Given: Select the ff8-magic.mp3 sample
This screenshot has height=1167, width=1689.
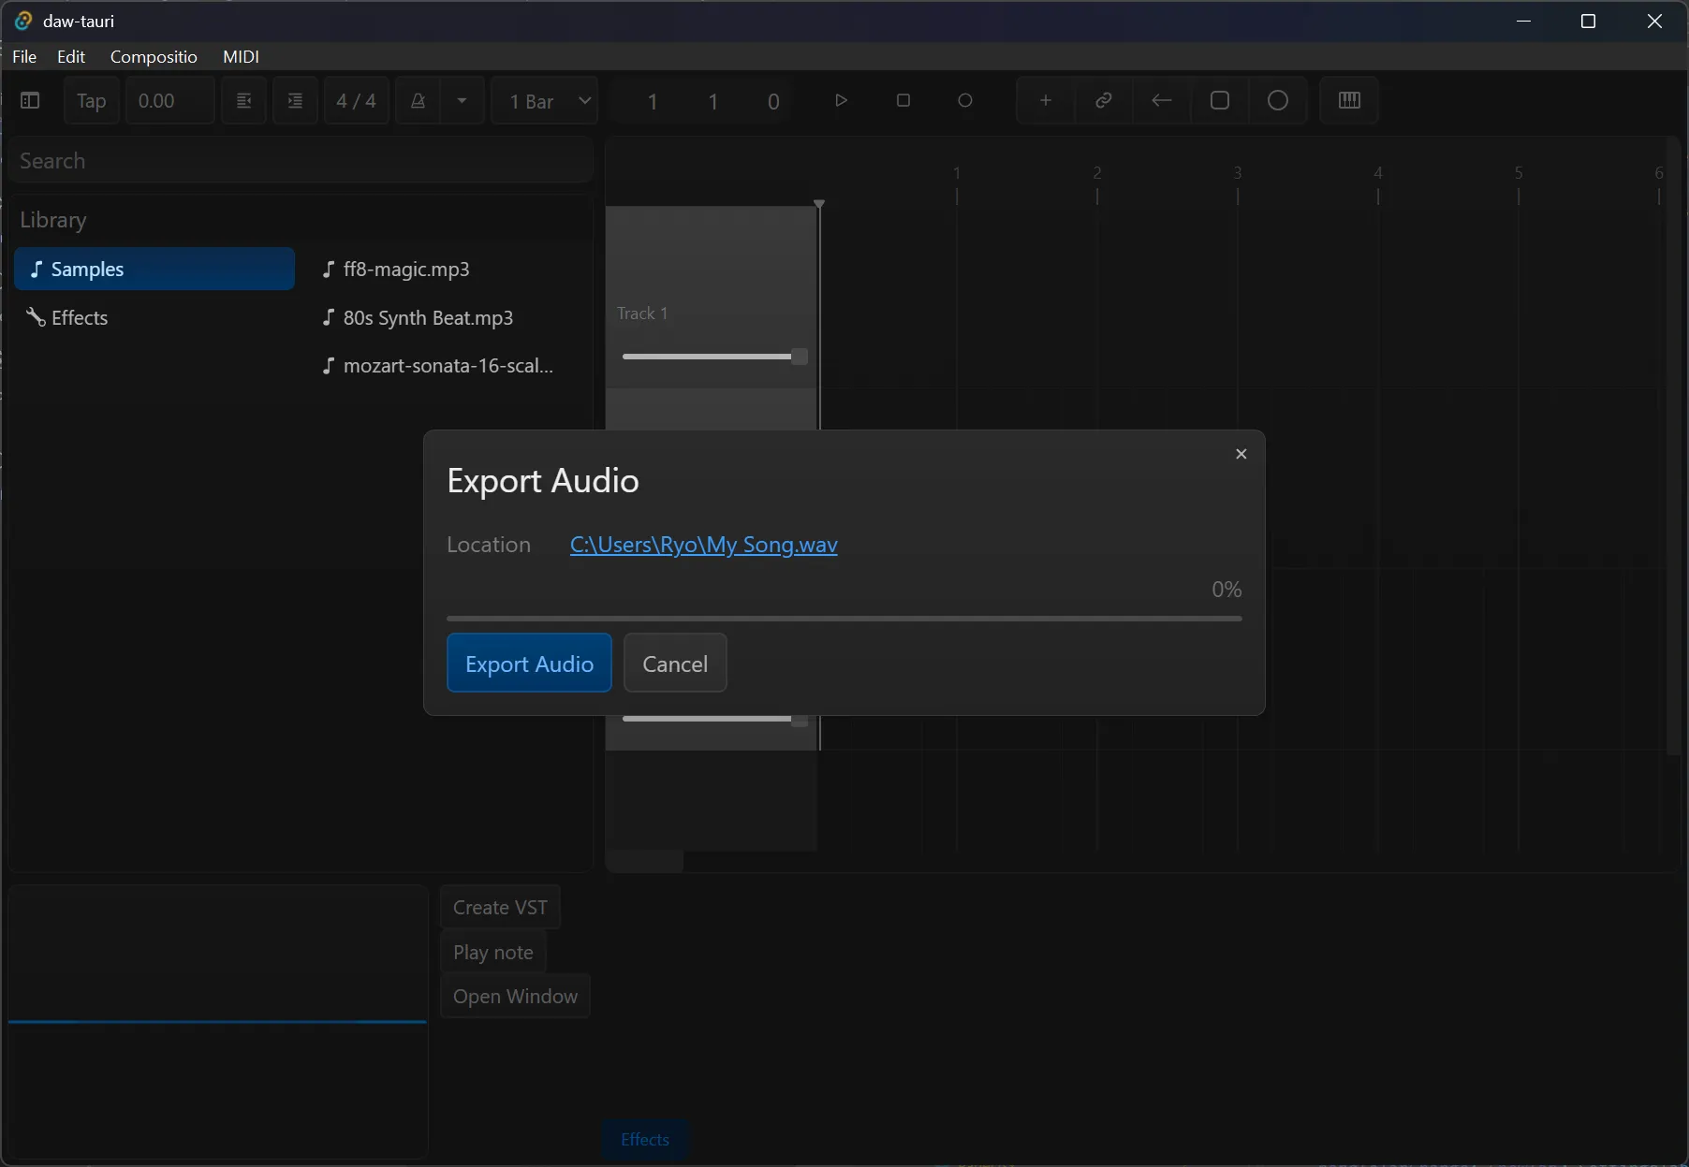Looking at the screenshot, I should [396, 270].
